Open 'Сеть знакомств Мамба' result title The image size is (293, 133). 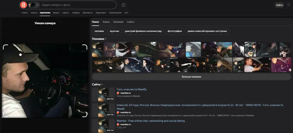132,89
